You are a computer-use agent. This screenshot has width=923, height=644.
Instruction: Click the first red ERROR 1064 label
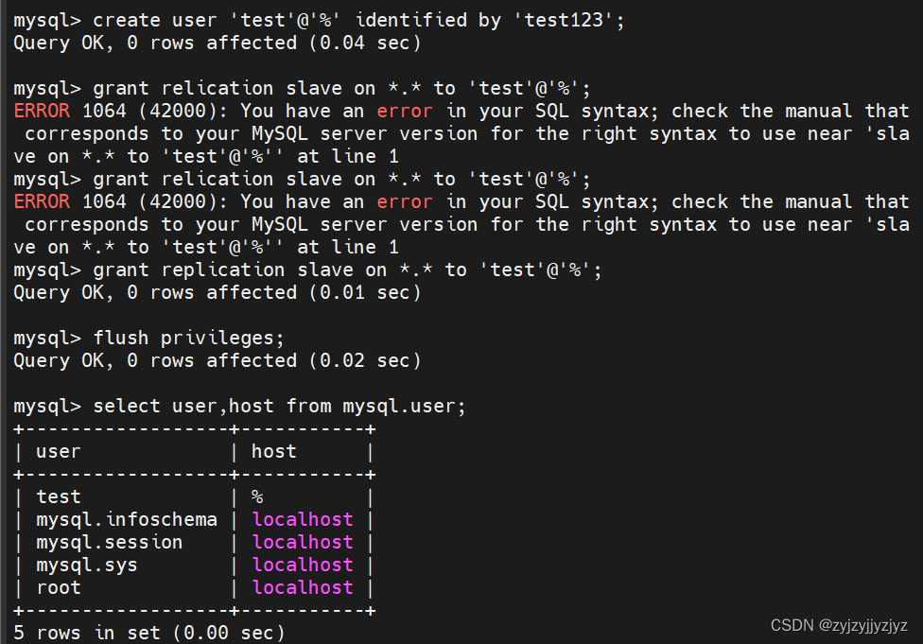(42, 111)
